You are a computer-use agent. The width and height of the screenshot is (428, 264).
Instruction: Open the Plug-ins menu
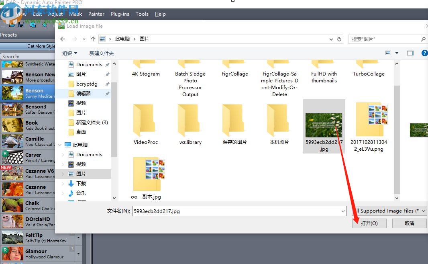pyautogui.click(x=120, y=14)
